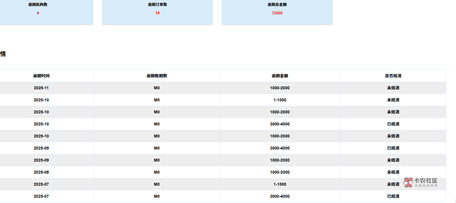Click 已结清 status in last 2025-07 row

[393, 196]
